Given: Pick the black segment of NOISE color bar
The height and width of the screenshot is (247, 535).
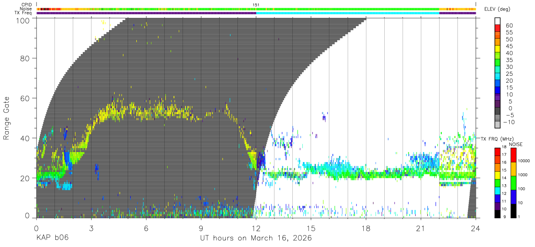Looking at the screenshot, I should pos(514,210).
